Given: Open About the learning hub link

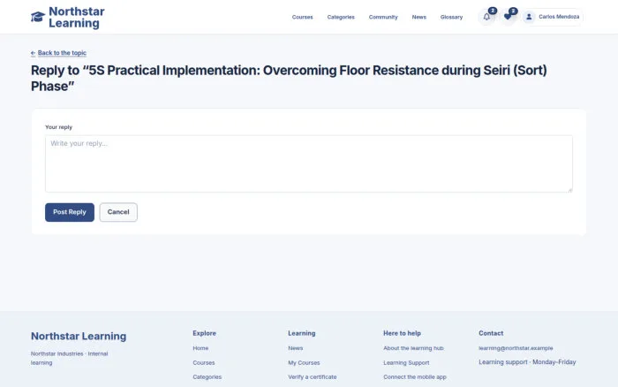Looking at the screenshot, I should [413, 348].
